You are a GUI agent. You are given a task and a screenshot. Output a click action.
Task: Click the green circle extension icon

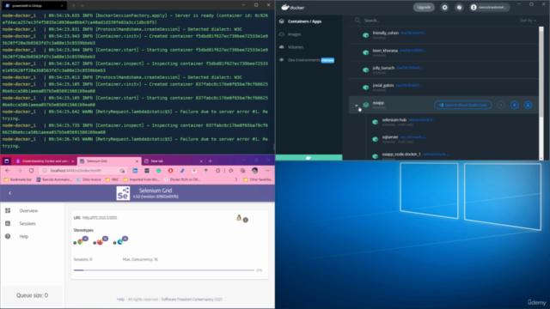[x=158, y=171]
